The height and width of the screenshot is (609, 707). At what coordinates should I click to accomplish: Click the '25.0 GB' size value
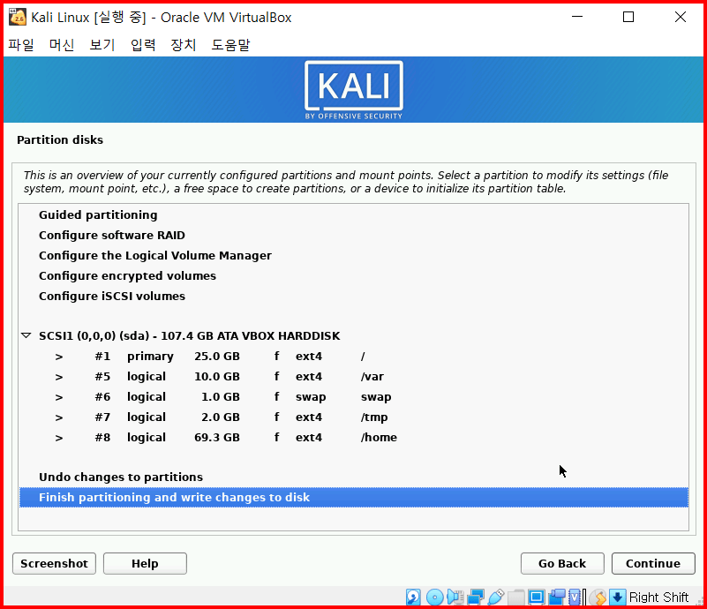(217, 356)
